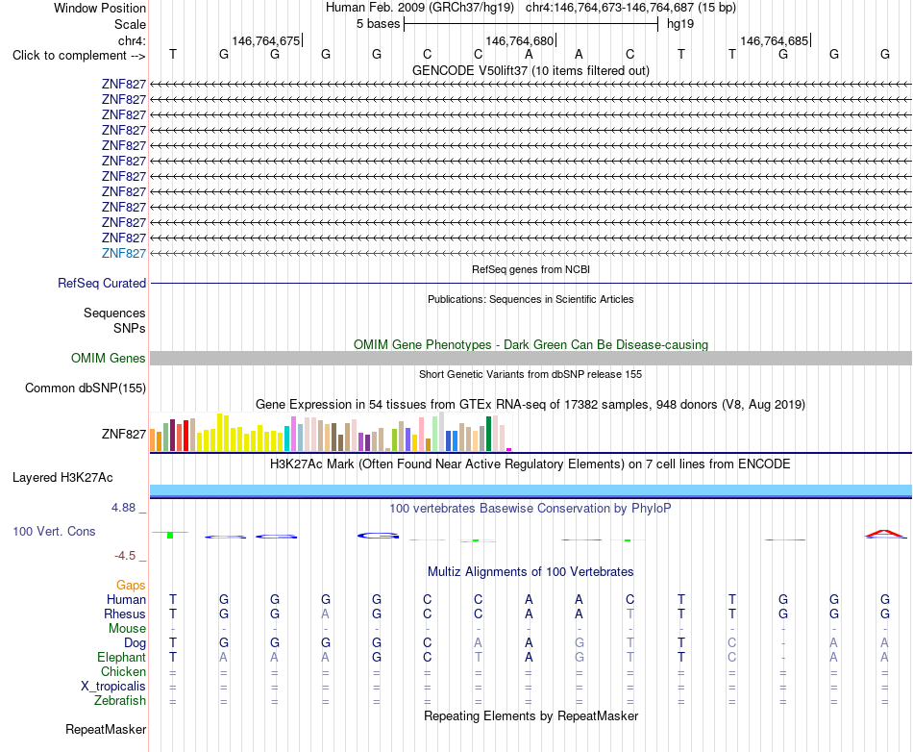This screenshot has height=752, width=913.
Task: Click the "RepeatMasker" track label
Action: pyautogui.click(x=106, y=730)
